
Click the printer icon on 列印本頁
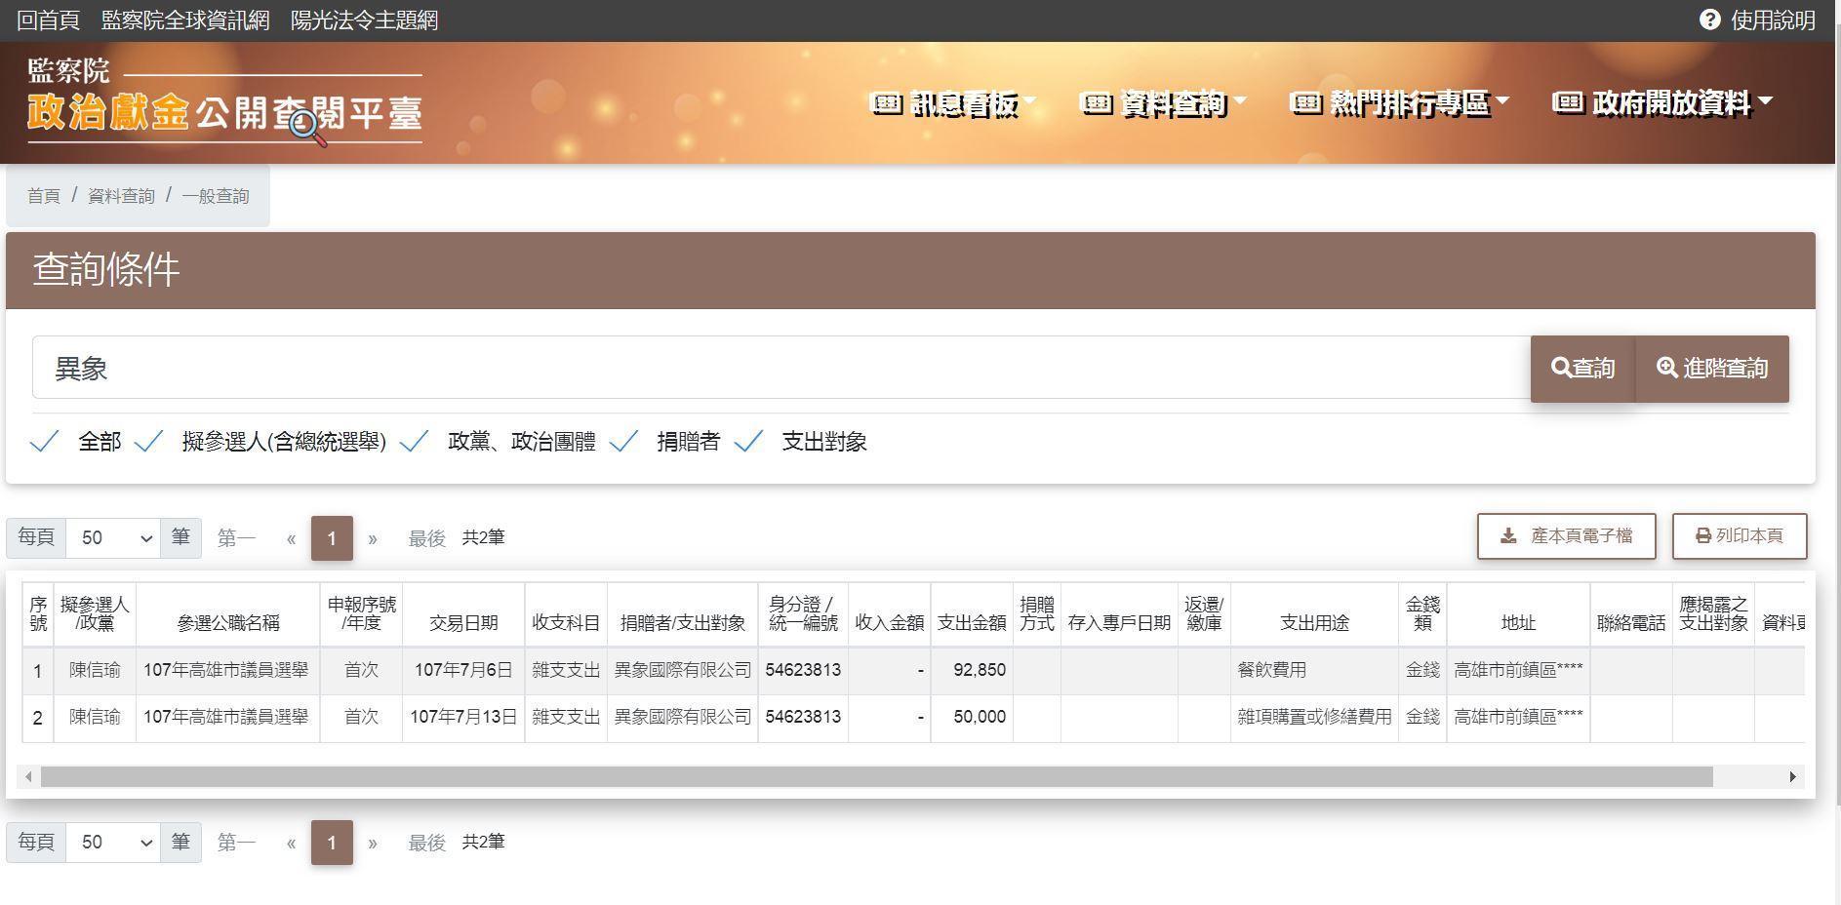[x=1703, y=536]
